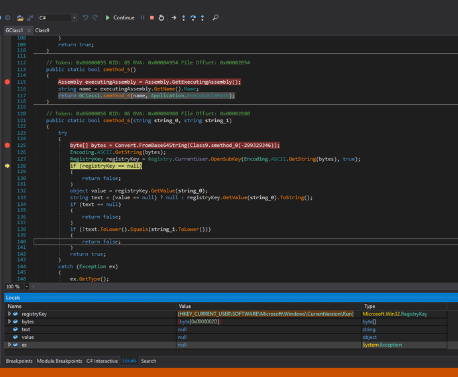The width and height of the screenshot is (458, 377).
Task: Click the Step Over icon
Action: (193, 17)
